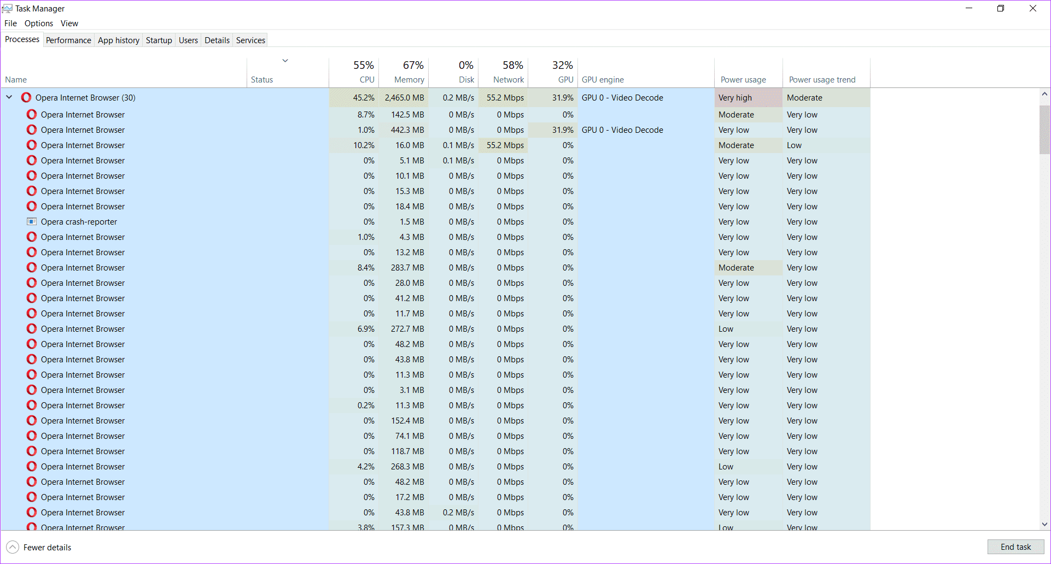Viewport: 1051px width, 564px height.
Task: Click the 'Low' trend cell in 16.0 MB row
Action: pos(826,145)
